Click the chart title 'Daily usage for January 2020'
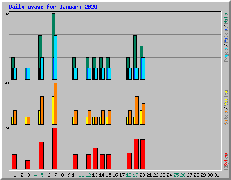Viewport: 231px width, 180px height. (53, 7)
